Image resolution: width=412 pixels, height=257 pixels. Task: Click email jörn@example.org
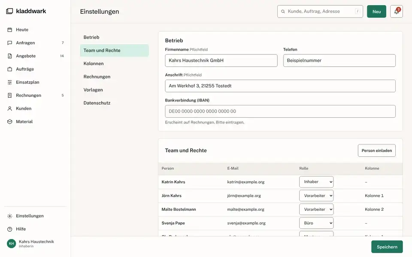(x=244, y=196)
